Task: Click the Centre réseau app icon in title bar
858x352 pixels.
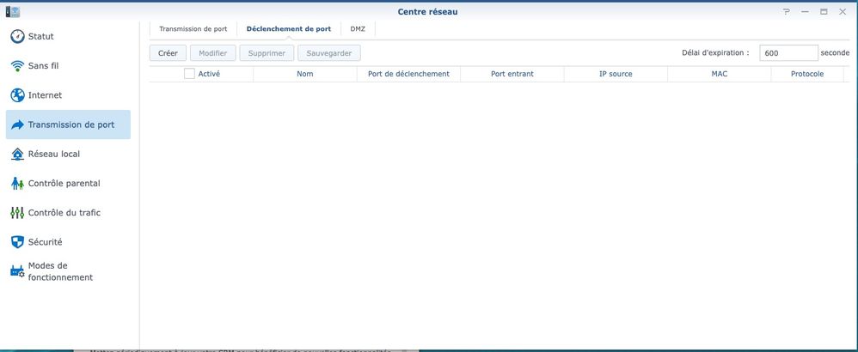Action: coord(13,11)
